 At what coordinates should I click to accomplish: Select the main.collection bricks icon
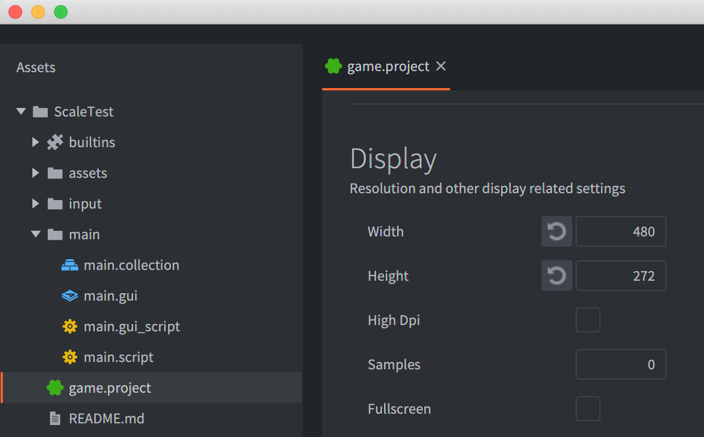[69, 265]
